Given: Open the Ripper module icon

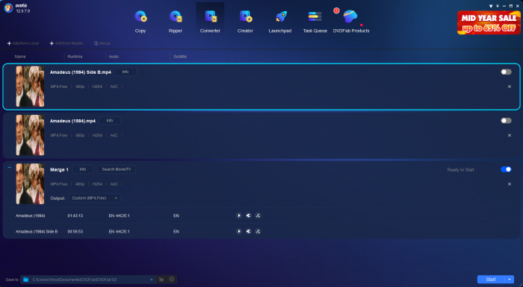Looking at the screenshot, I should point(176,16).
